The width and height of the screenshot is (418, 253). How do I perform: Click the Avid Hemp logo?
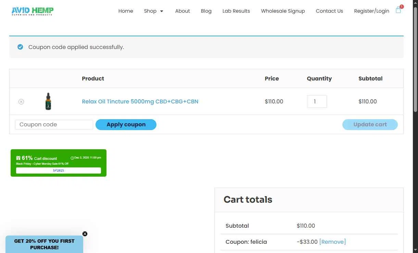click(x=33, y=11)
